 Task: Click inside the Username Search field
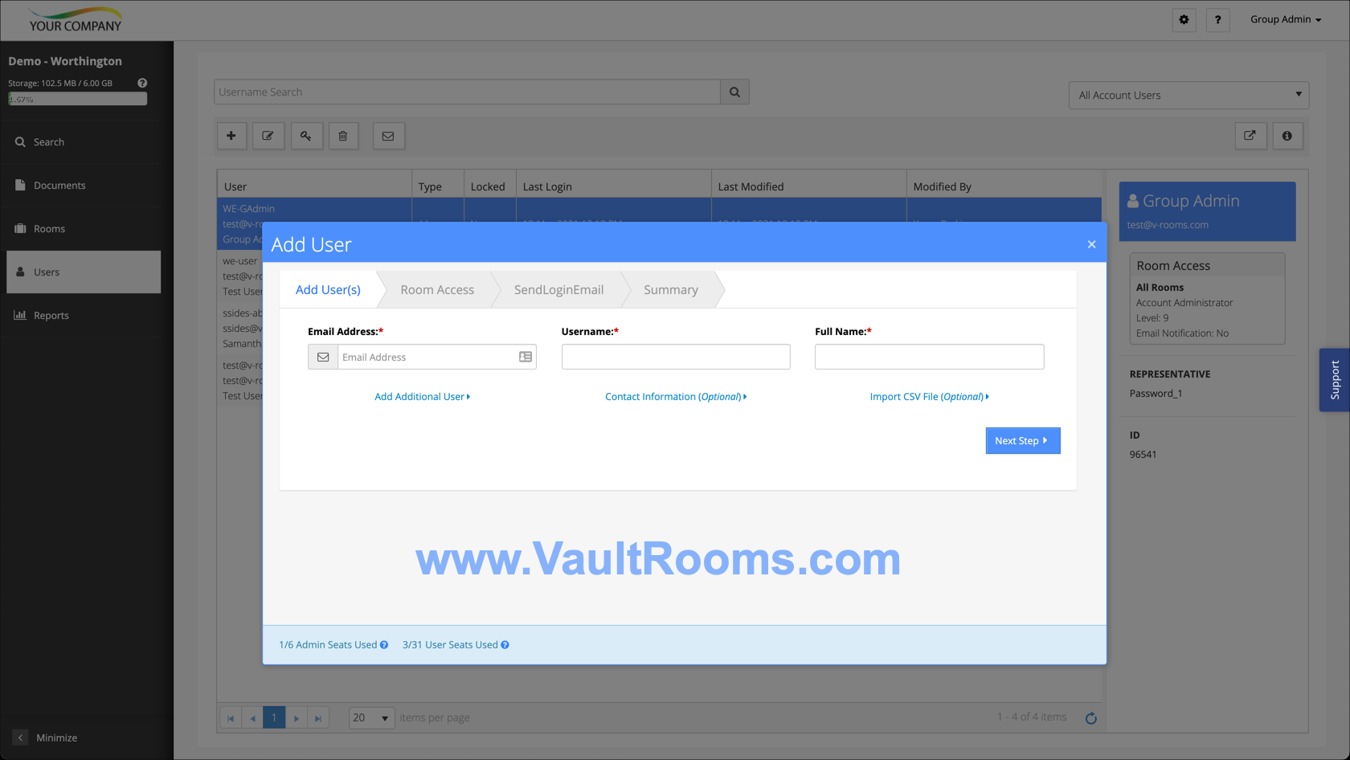pos(468,92)
